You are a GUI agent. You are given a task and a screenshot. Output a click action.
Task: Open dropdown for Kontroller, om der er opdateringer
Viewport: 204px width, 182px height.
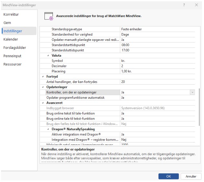pyautogui.click(x=192, y=92)
